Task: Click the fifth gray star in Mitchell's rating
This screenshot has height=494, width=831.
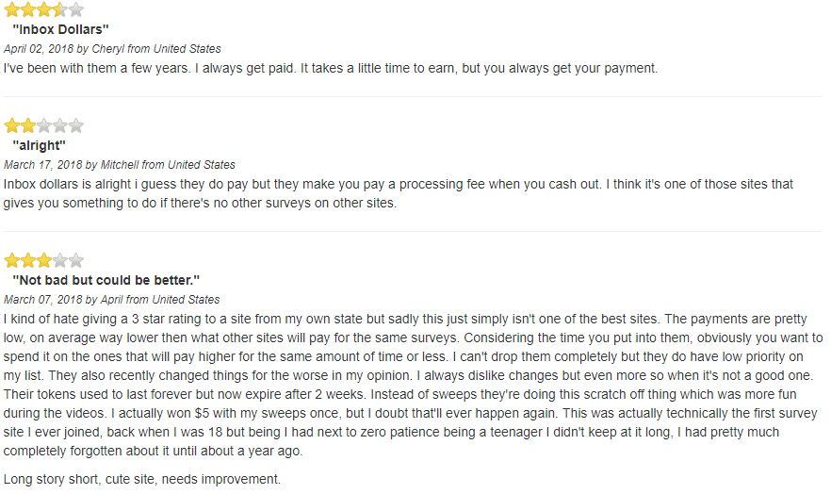Action: coord(76,125)
